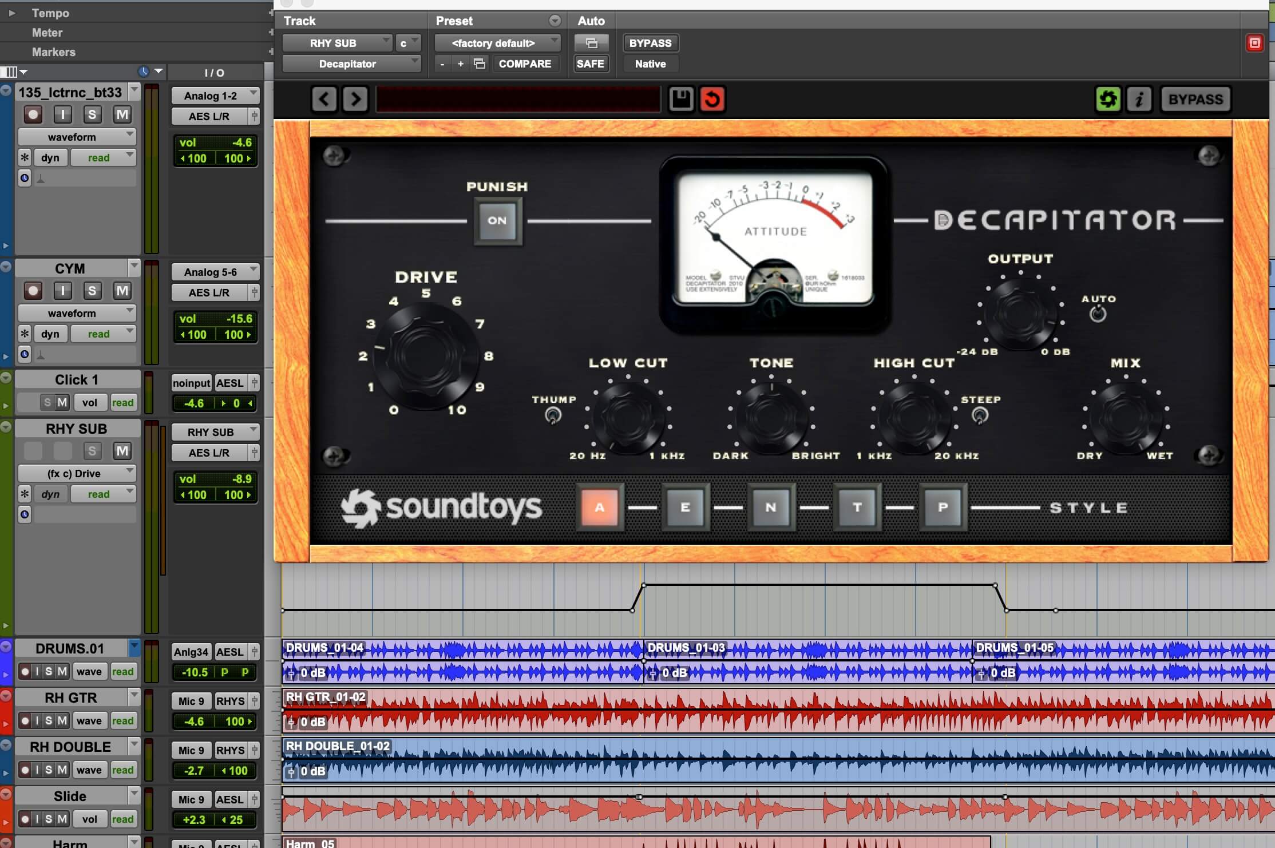Open Preset menu round arrow button
Image resolution: width=1275 pixels, height=848 pixels.
click(x=555, y=21)
